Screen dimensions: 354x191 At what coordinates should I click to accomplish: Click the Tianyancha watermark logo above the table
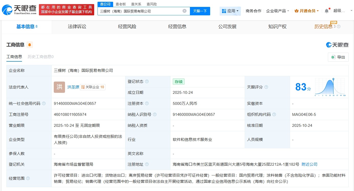point(337,44)
